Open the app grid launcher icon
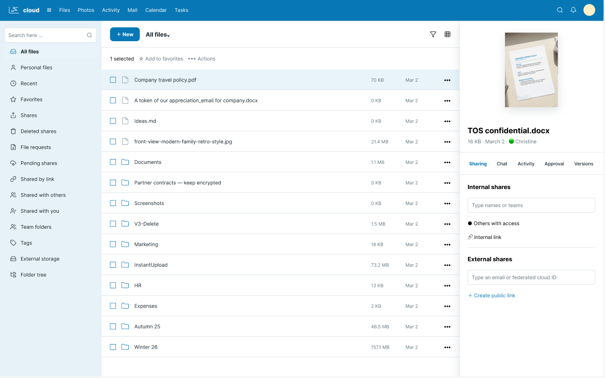The height and width of the screenshot is (378, 605). tap(49, 10)
